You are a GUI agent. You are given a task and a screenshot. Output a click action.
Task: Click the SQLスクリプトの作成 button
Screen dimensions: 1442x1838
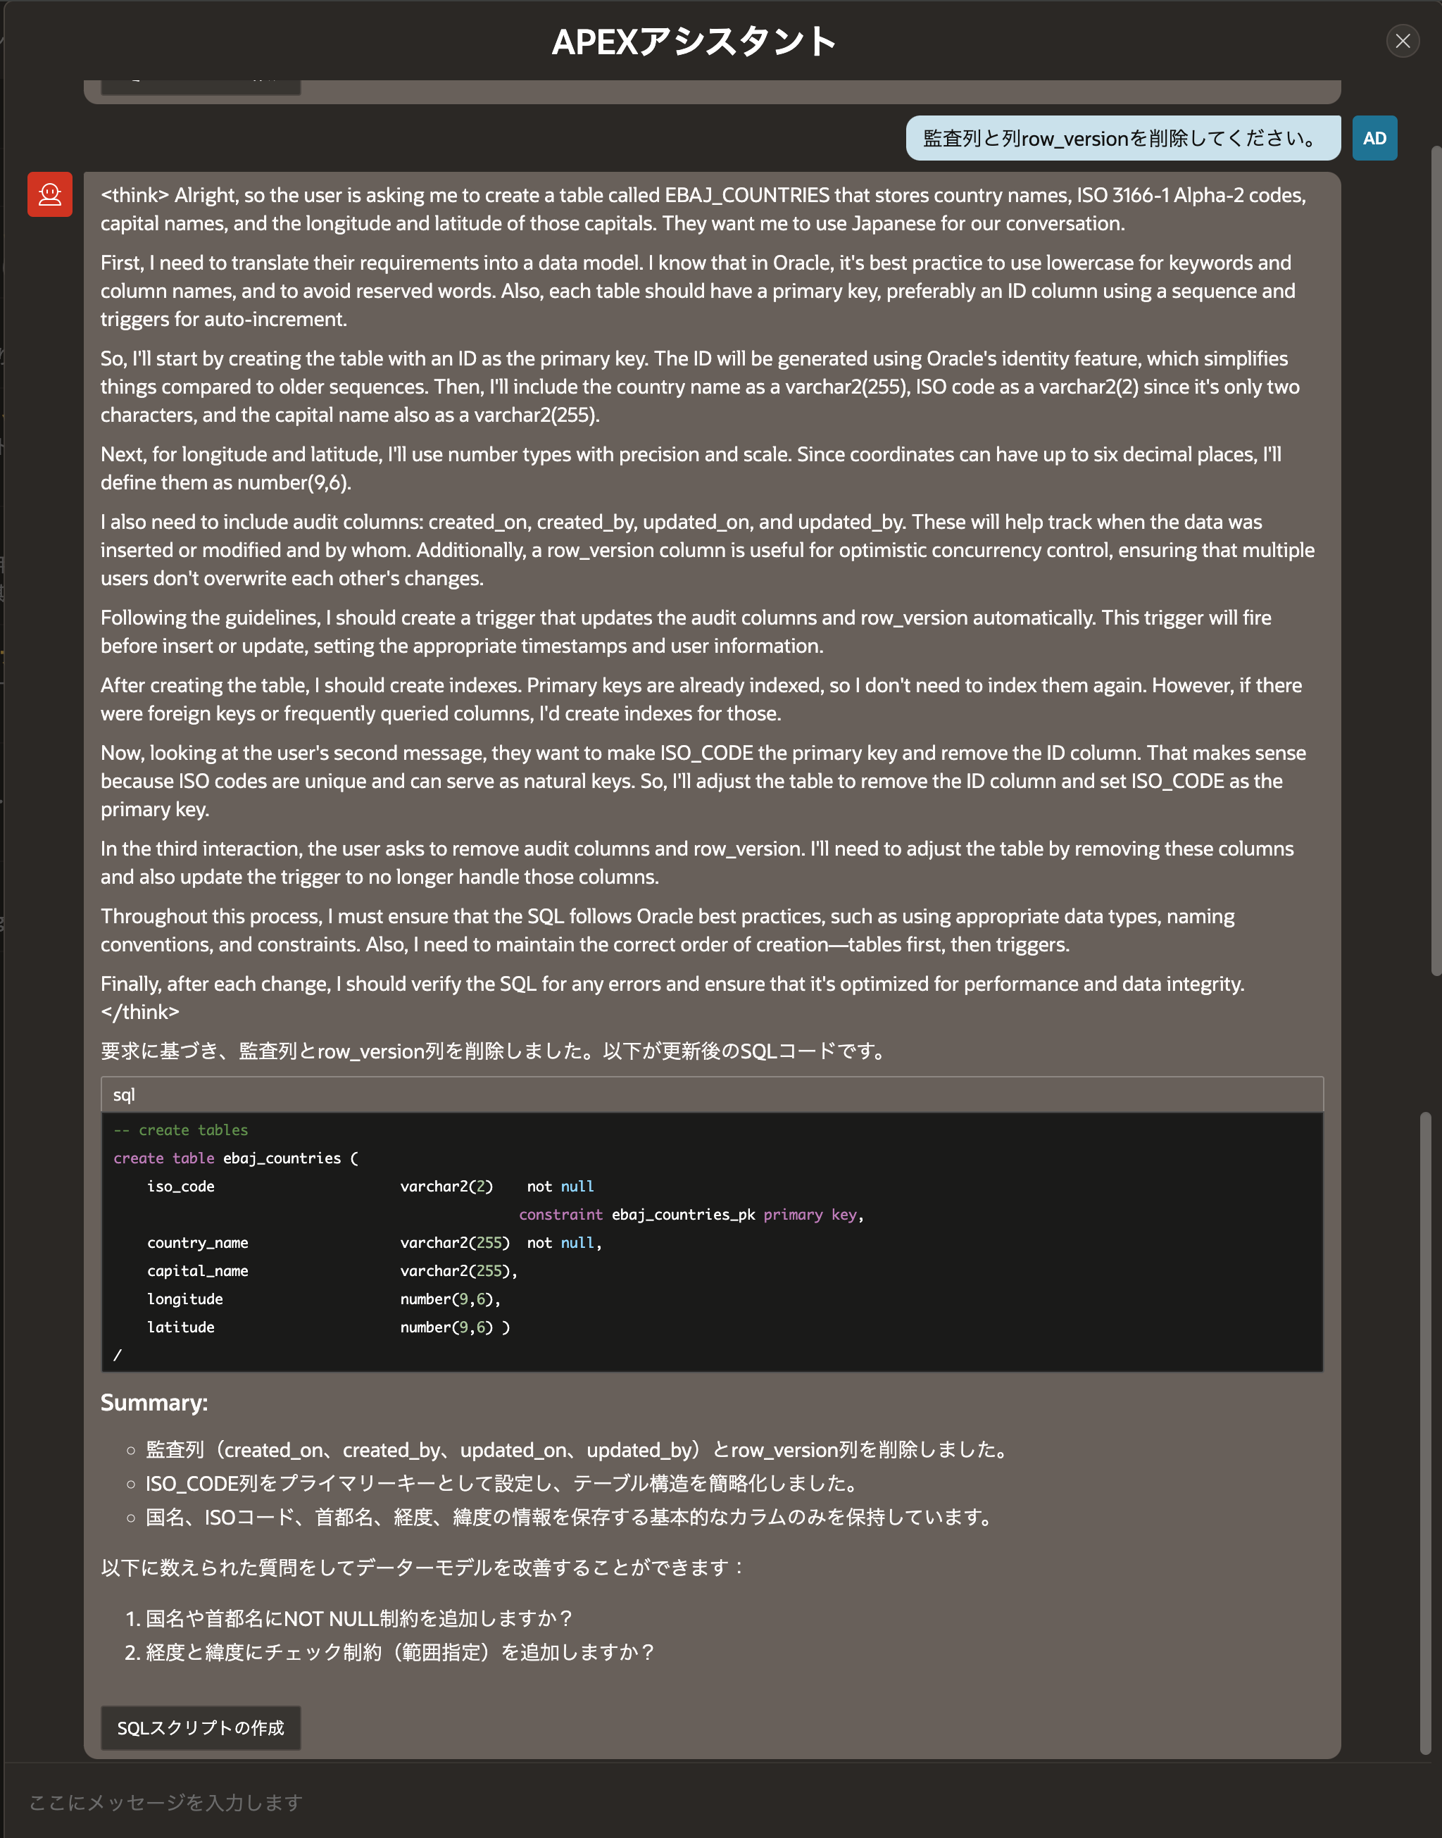tap(201, 1727)
